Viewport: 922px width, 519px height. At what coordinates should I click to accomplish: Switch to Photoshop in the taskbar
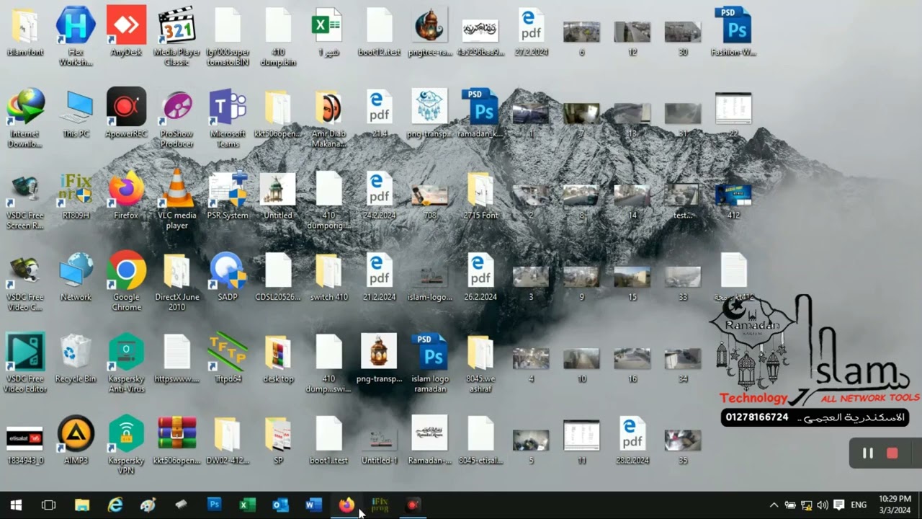(x=214, y=505)
